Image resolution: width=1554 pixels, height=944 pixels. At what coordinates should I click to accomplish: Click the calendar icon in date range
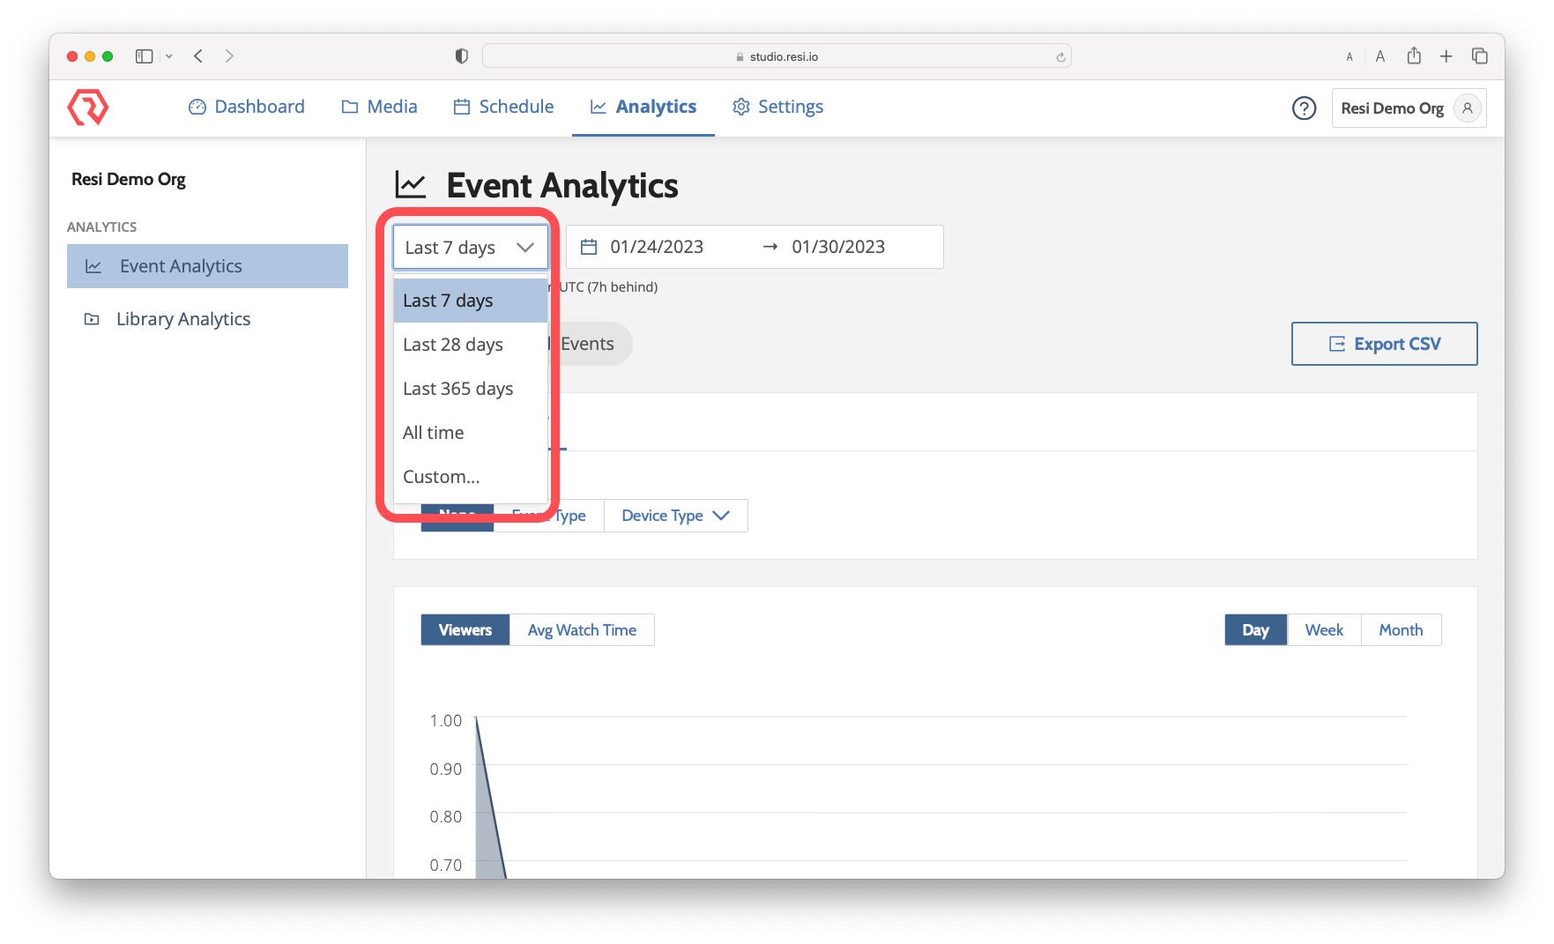pos(589,247)
